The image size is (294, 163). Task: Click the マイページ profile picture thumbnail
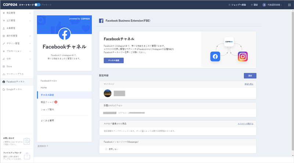(108, 93)
